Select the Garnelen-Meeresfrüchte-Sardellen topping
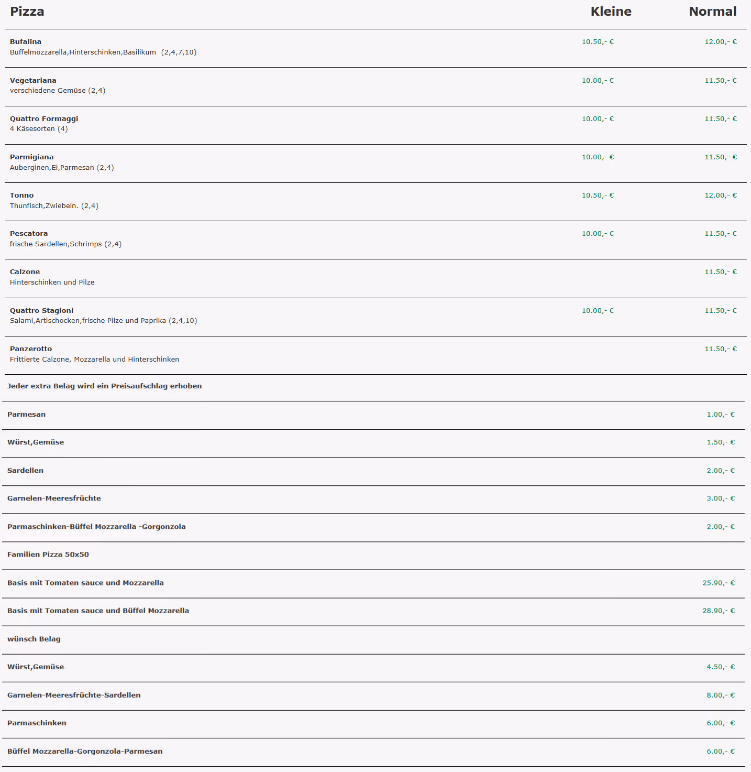Screen dimensions: 751x772 tap(74, 695)
